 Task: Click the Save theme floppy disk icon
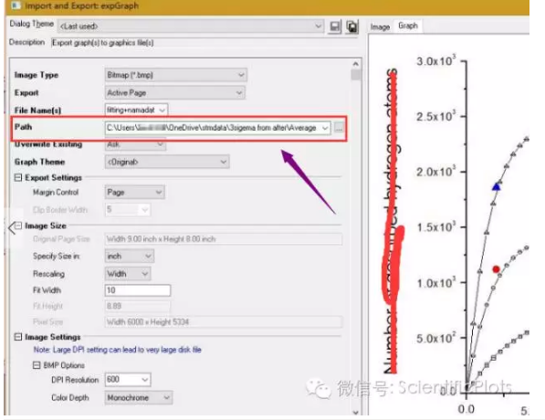click(x=334, y=26)
